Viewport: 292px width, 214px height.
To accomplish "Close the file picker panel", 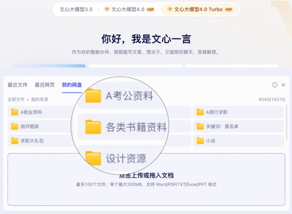I will pos(283,85).
